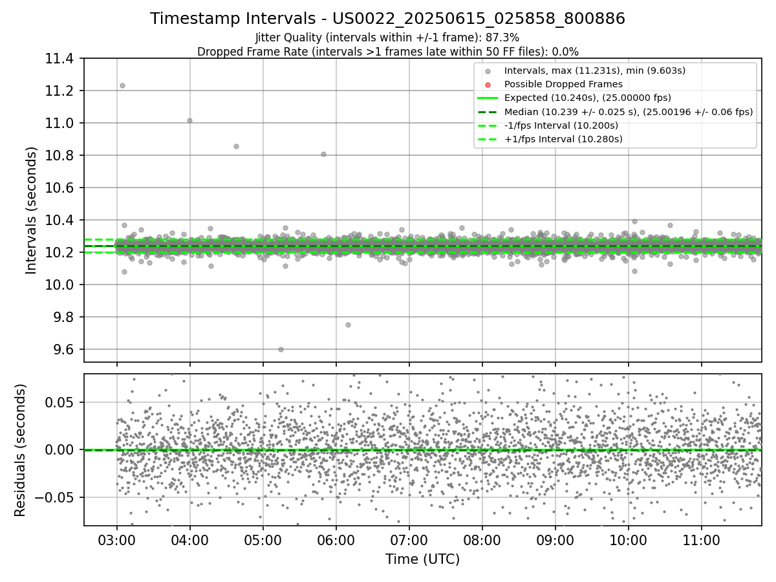Viewport: 776px width, 582px height.
Task: Click the plot title 'Timestamp Intervals - US0022_20250615_025858_800886'
Action: click(x=387, y=19)
